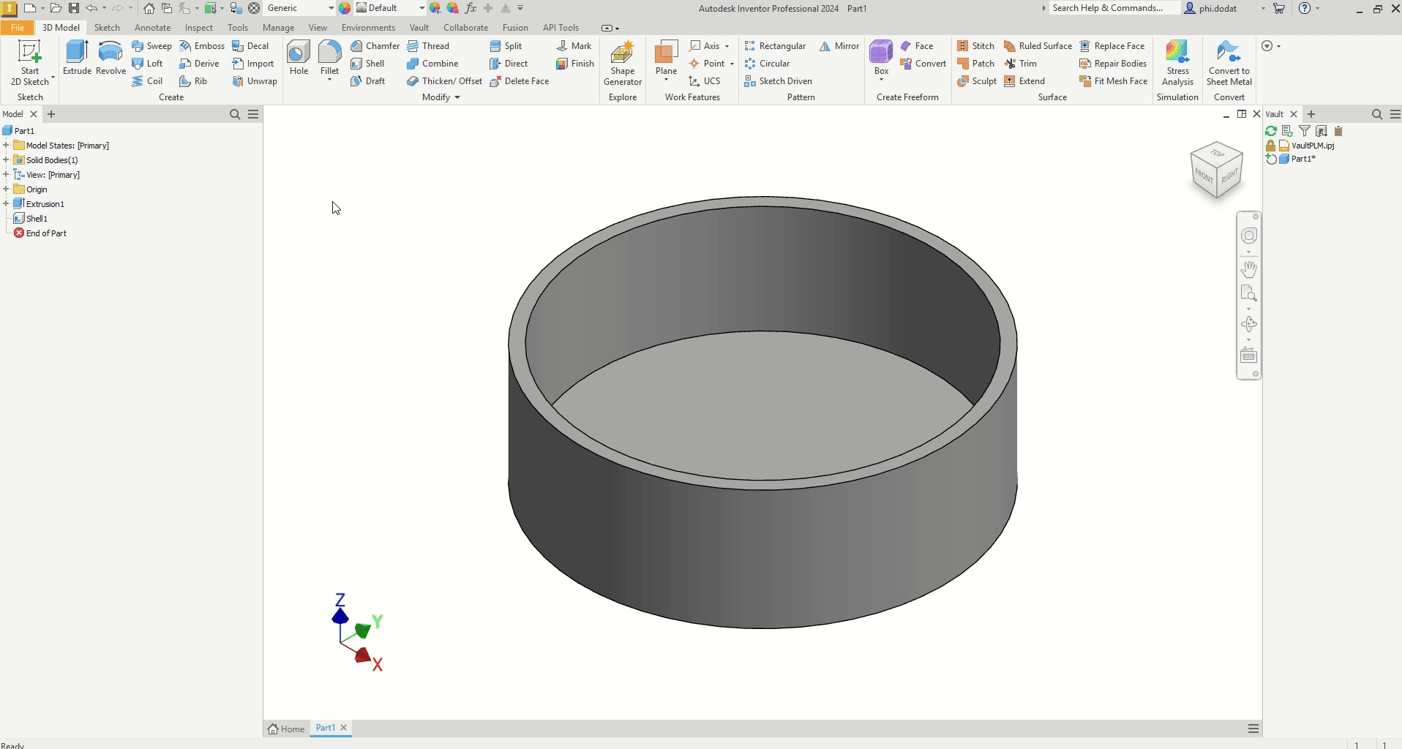Start a new 2D Sketch

(30, 63)
